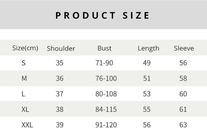Viewport: 207px width, 135px height.
Task: Click the PRODUCT SIZE heading
Action: click(x=103, y=15)
